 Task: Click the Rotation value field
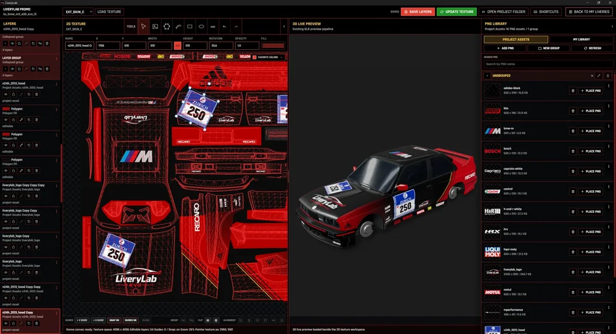pyautogui.click(x=221, y=46)
